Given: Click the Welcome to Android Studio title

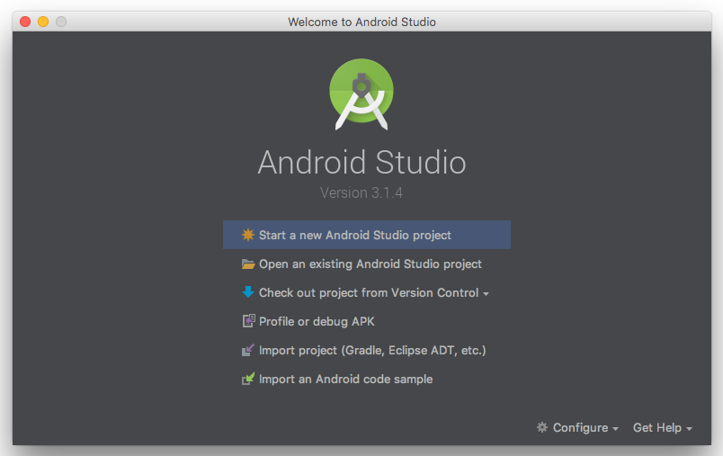Looking at the screenshot, I should coord(362,22).
